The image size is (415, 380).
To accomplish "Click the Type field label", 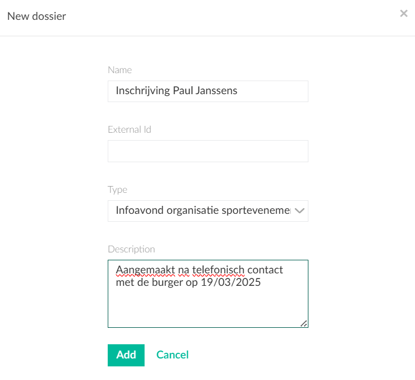I will point(117,189).
